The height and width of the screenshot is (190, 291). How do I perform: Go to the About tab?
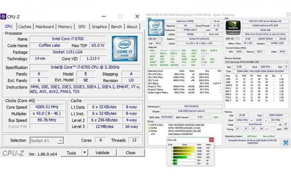132,27
